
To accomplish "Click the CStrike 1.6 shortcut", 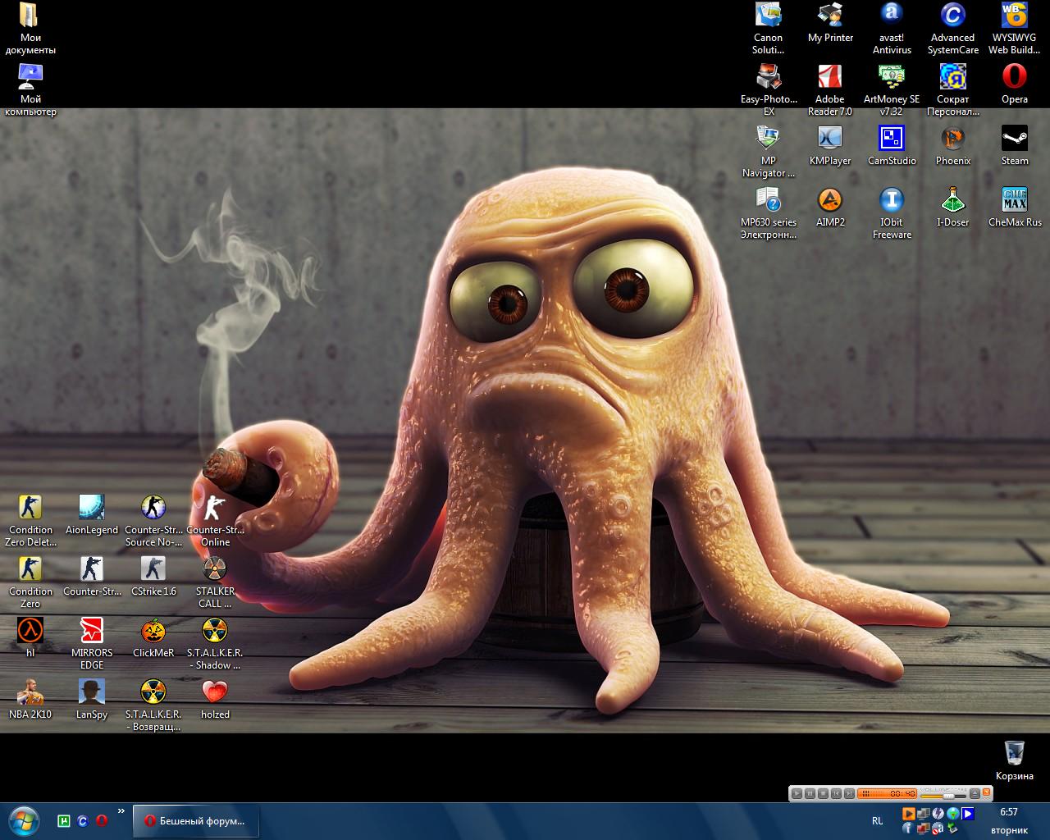I will click(x=153, y=570).
